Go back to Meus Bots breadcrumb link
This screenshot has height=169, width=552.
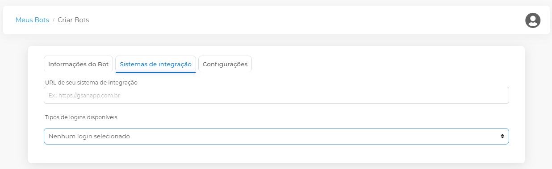tap(32, 20)
